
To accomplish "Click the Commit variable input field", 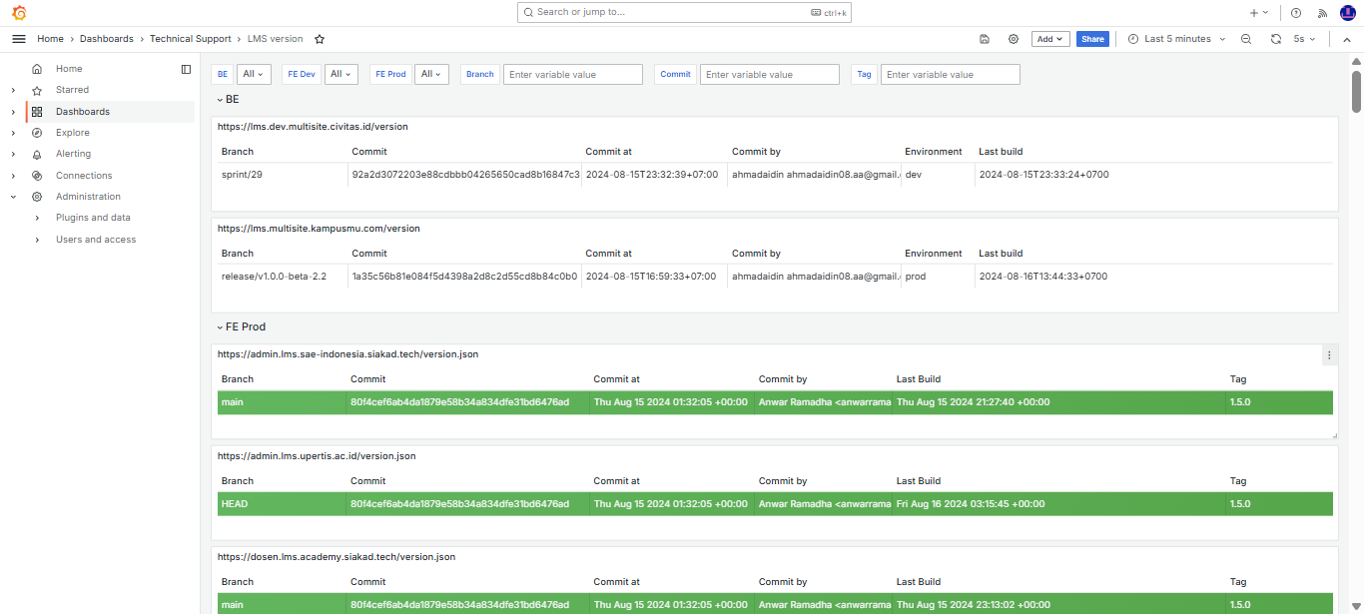I will (x=769, y=74).
